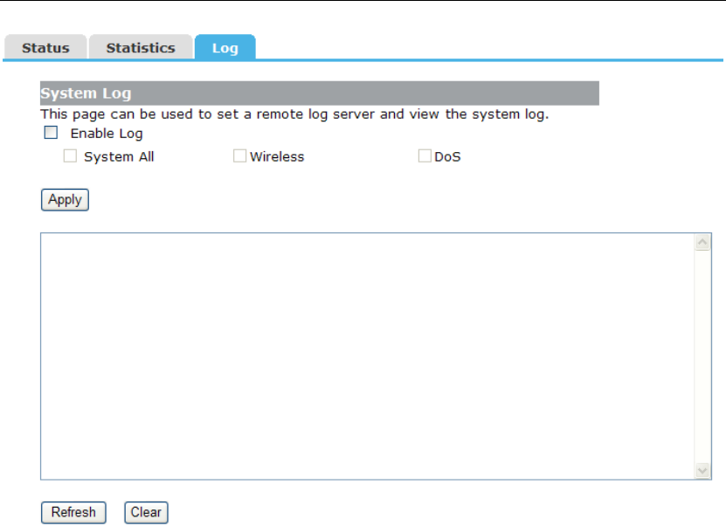The height and width of the screenshot is (526, 726).
Task: Click the Apply button
Action: pyautogui.click(x=65, y=199)
